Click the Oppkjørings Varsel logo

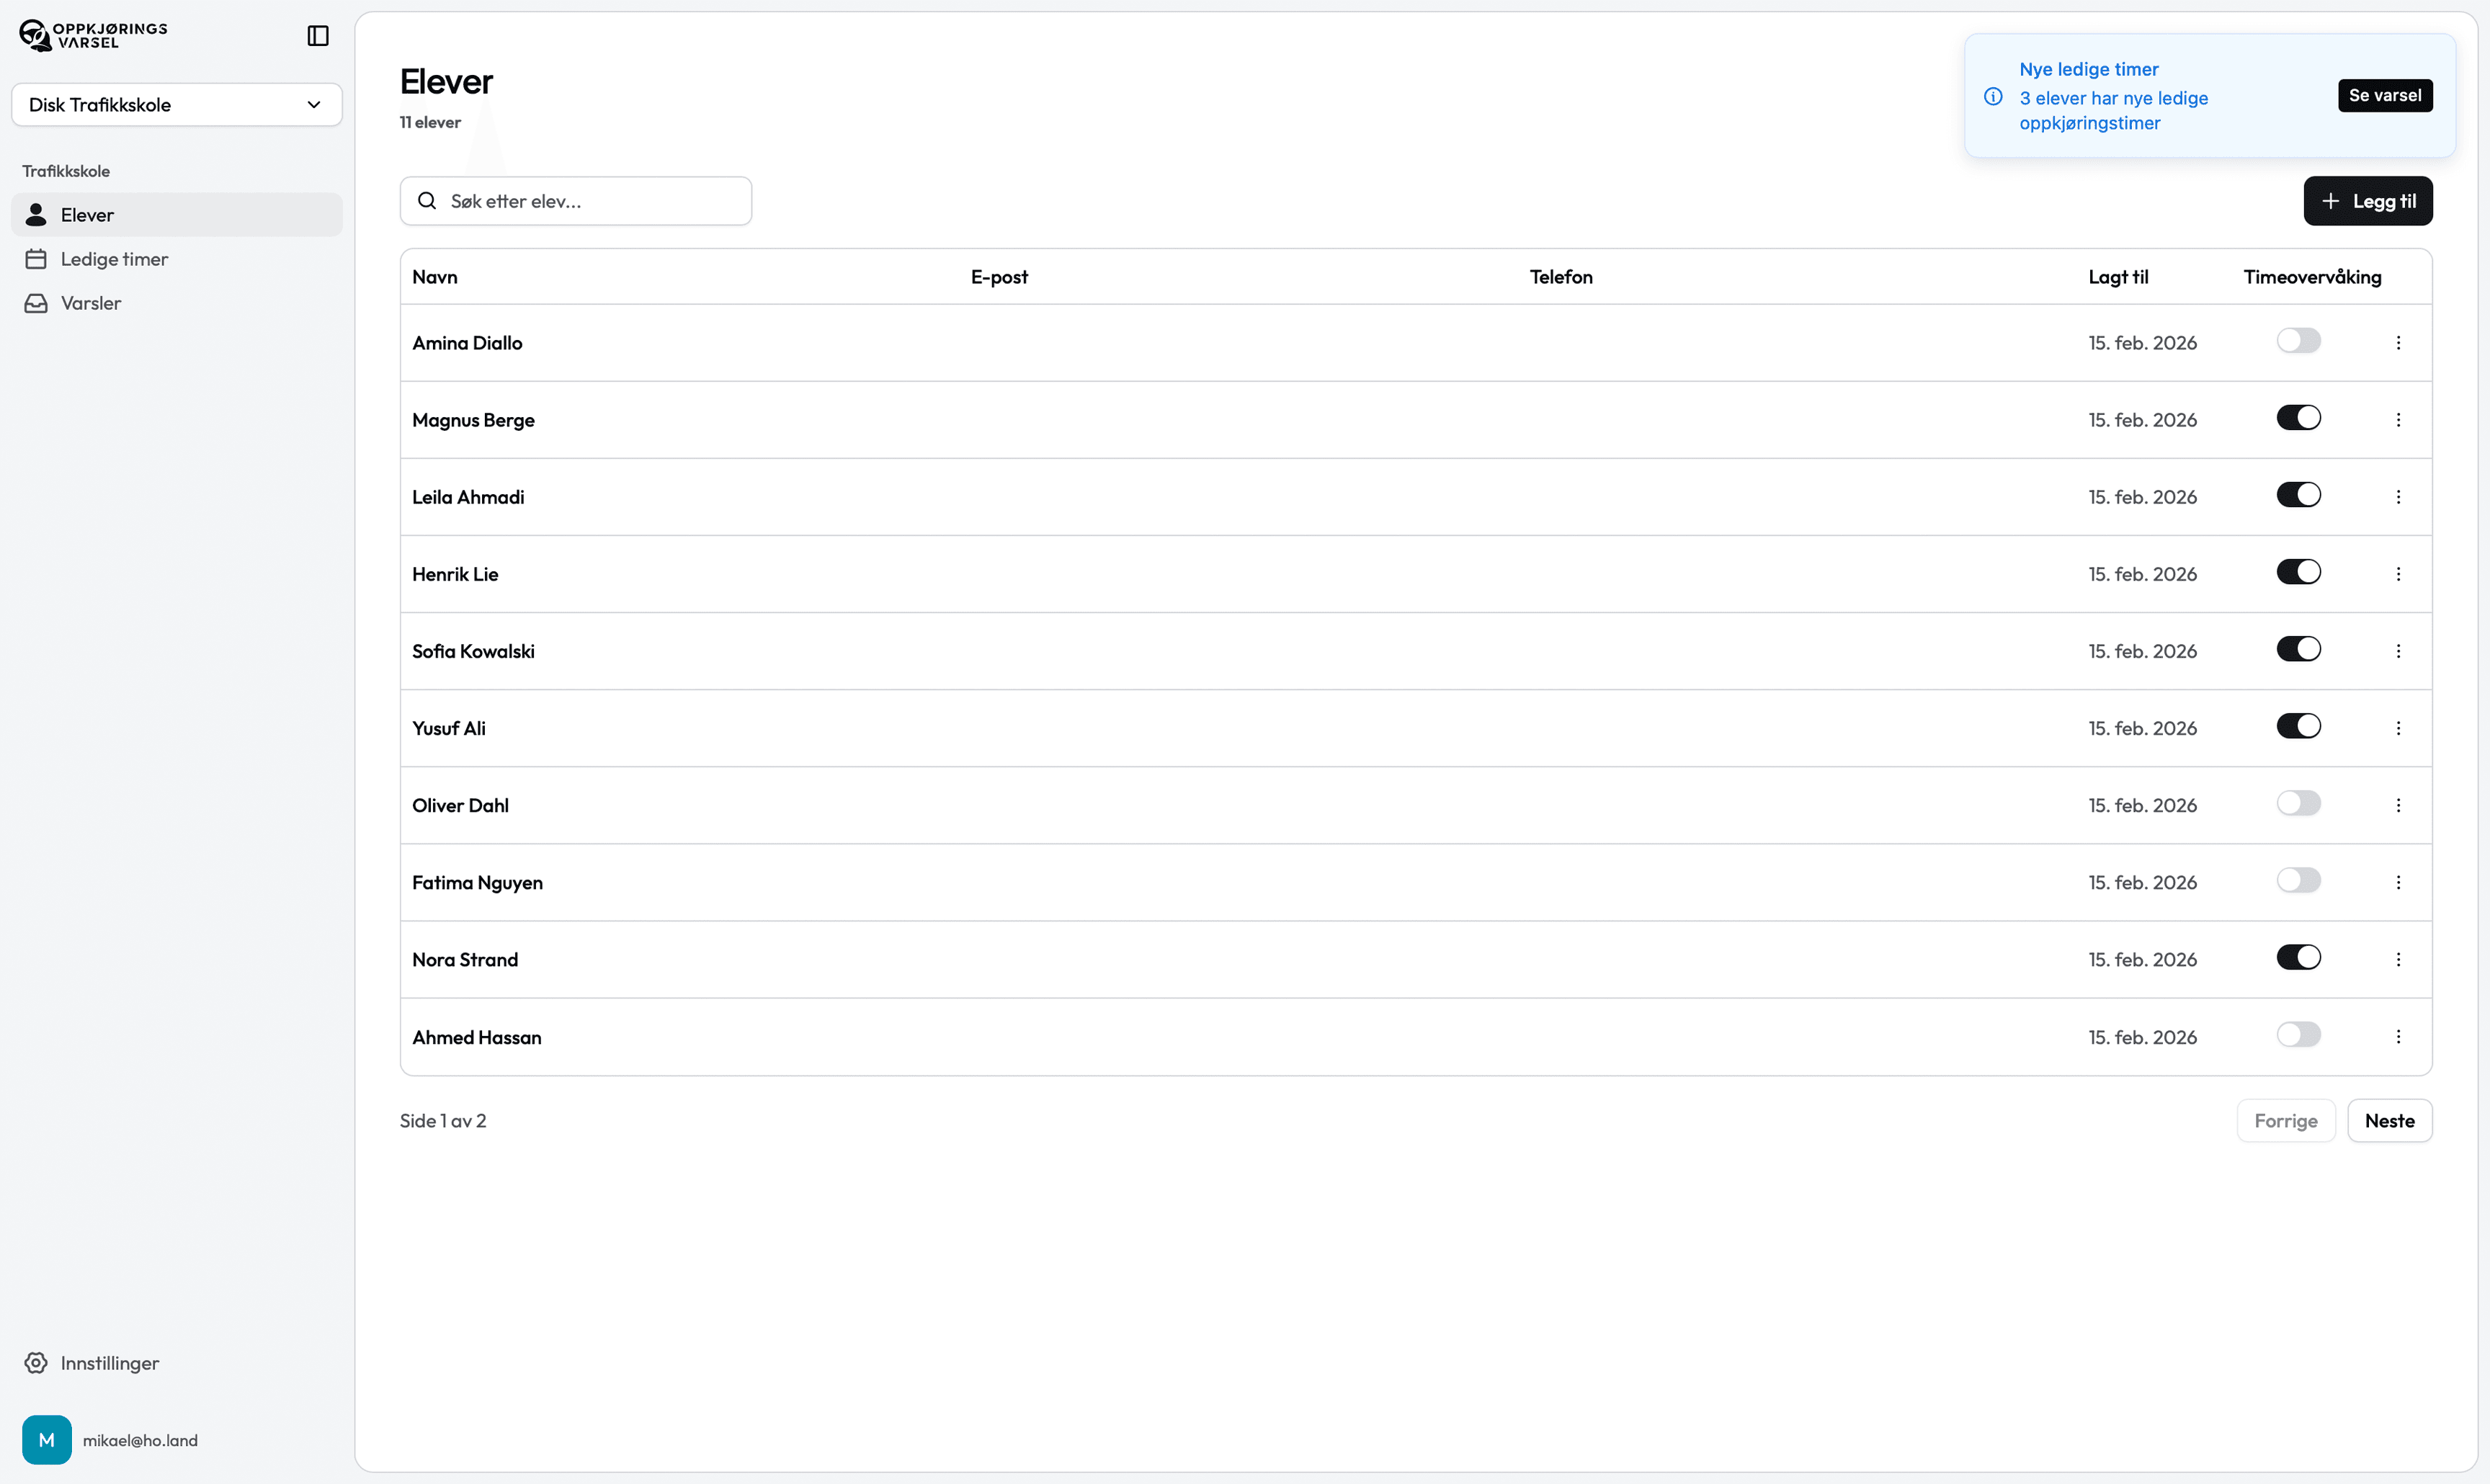point(93,36)
